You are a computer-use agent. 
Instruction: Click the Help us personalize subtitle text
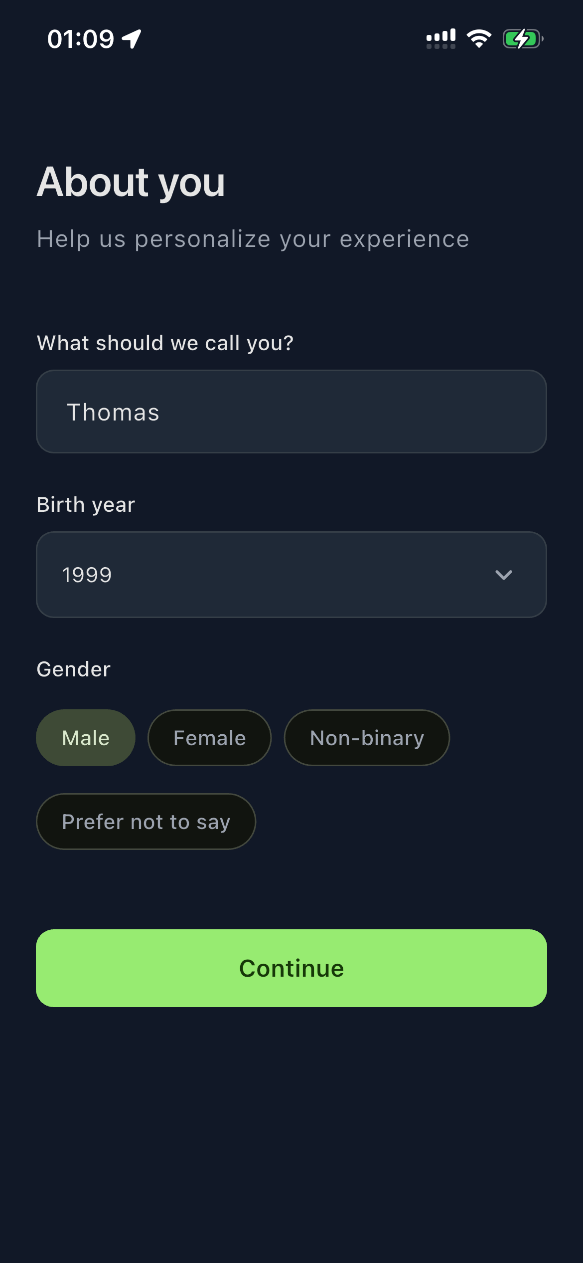[253, 239]
